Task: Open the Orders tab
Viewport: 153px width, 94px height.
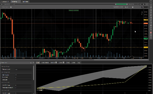Action: [61, 62]
